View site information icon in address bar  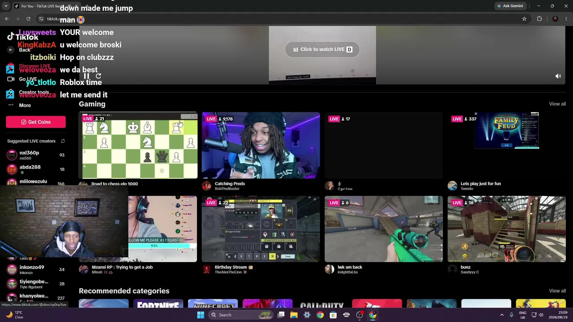(x=41, y=19)
